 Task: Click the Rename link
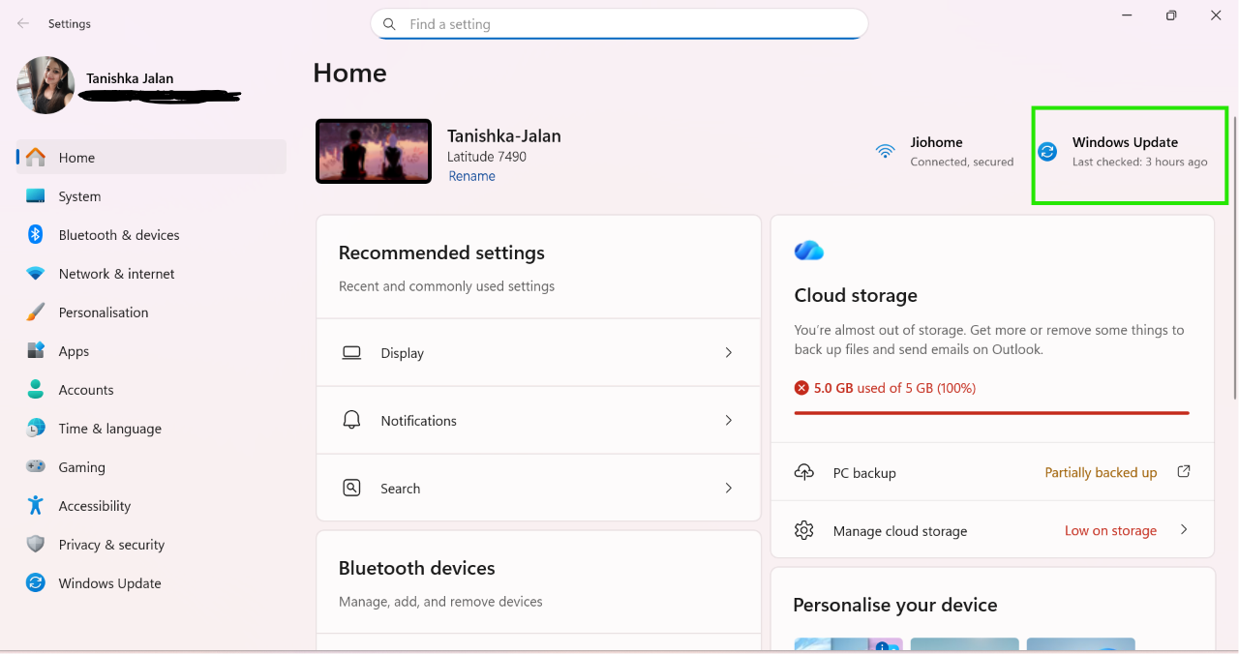click(x=471, y=176)
